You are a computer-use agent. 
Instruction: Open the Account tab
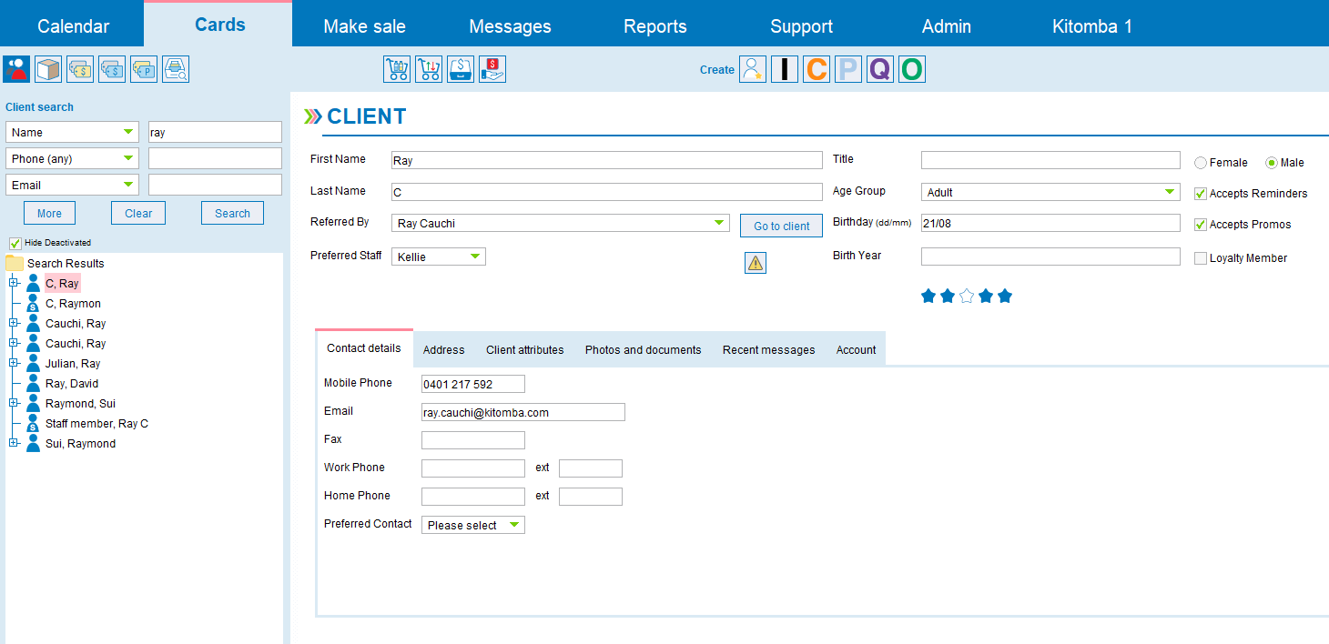click(857, 349)
